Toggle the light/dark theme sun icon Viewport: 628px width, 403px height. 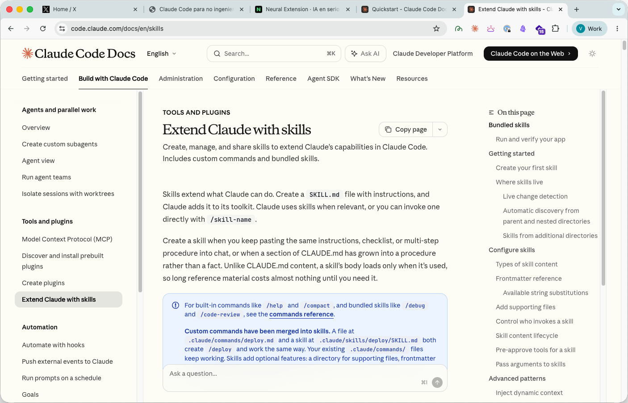[592, 54]
